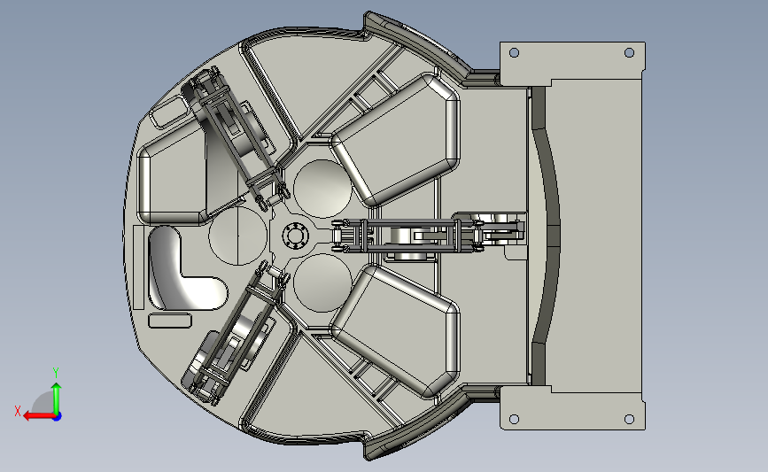Image resolution: width=768 pixels, height=472 pixels.
Task: Click the Y label of the axis triad
Action: 56,373
